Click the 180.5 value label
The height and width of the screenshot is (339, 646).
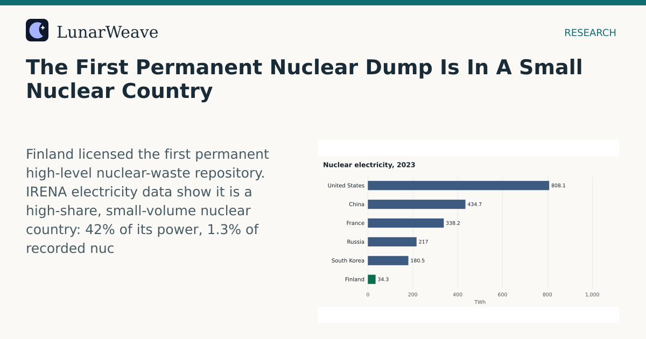click(418, 260)
